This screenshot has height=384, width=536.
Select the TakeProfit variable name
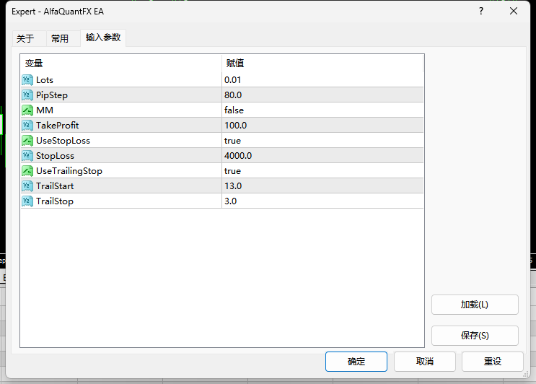pos(58,126)
